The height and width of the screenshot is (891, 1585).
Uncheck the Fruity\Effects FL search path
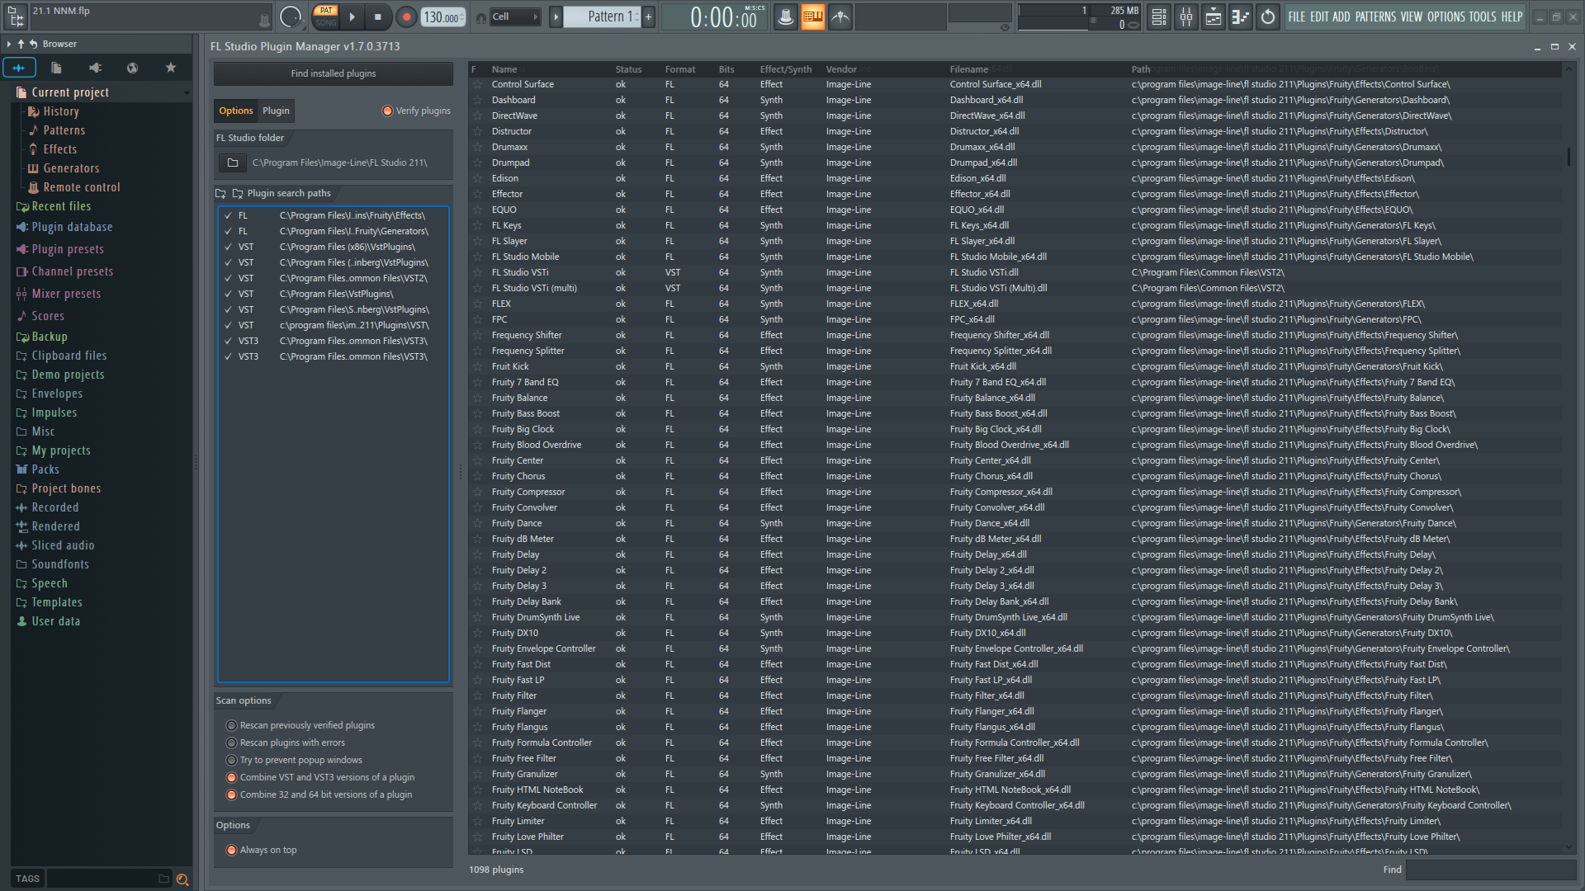tap(228, 215)
